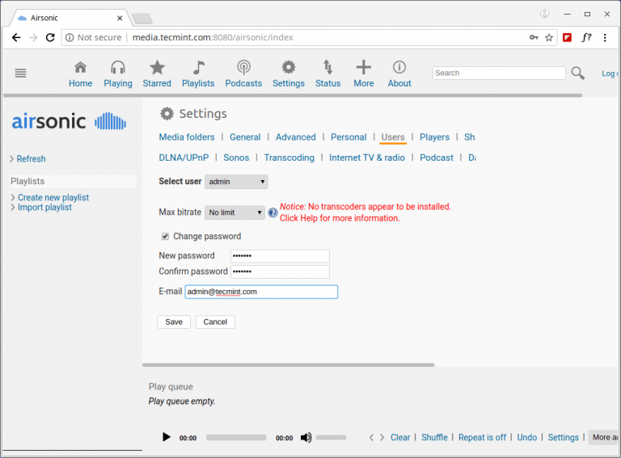The height and width of the screenshot is (458, 621).
Task: Click the saved password key icon
Action: [x=534, y=38]
